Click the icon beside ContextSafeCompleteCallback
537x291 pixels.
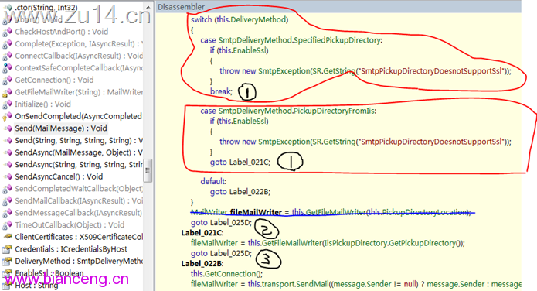coord(7,68)
